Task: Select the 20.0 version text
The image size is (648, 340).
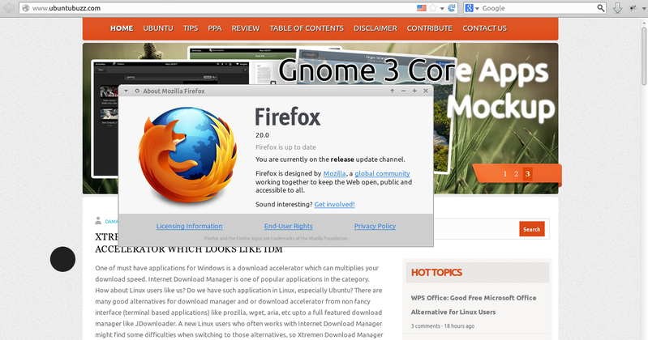Action: 262,135
